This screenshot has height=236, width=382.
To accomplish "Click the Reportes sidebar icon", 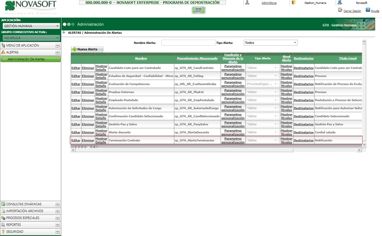I will click(x=3, y=225).
